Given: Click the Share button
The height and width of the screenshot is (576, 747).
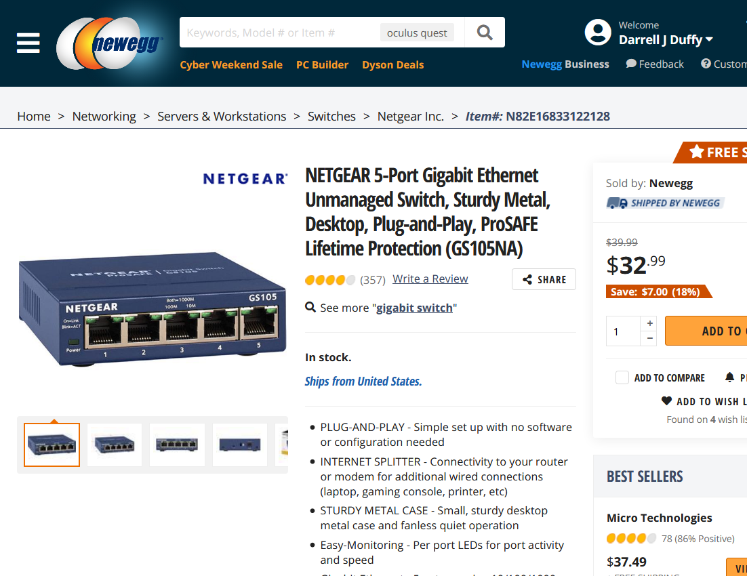Looking at the screenshot, I should 544,279.
